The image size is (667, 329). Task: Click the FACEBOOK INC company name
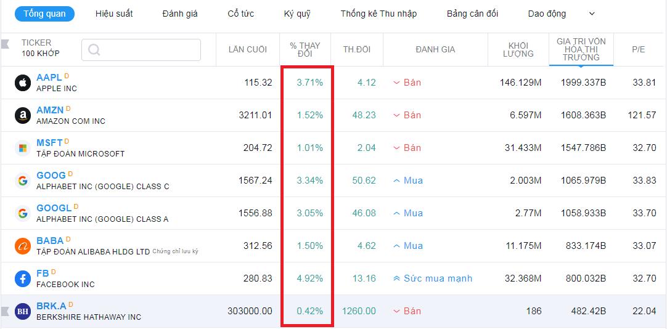(x=65, y=285)
